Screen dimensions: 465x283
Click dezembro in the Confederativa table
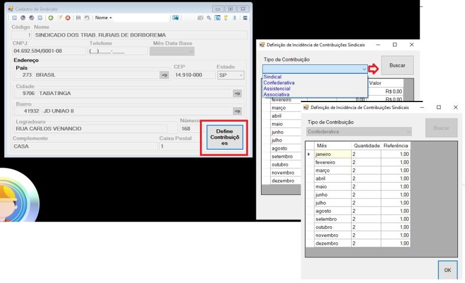(x=332, y=244)
